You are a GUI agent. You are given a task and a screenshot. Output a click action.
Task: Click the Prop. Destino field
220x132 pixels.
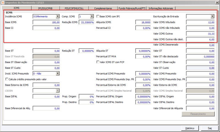[86, 102]
